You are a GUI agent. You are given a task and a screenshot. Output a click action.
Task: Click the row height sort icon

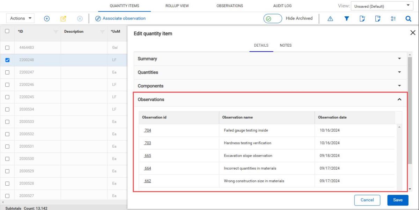click(x=393, y=19)
